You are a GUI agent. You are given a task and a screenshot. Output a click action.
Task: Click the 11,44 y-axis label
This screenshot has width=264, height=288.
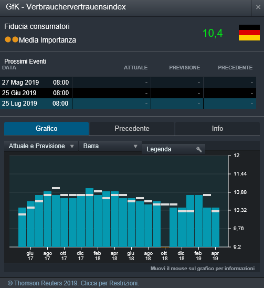click(240, 174)
